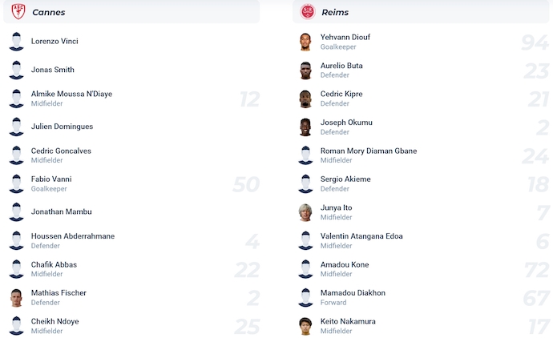
Task: Click Keito Nakamura's avatar image
Action: point(305,326)
